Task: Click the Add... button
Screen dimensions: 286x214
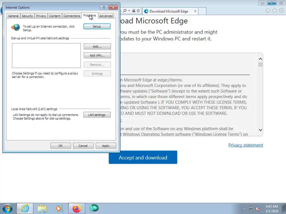Action: (97, 47)
